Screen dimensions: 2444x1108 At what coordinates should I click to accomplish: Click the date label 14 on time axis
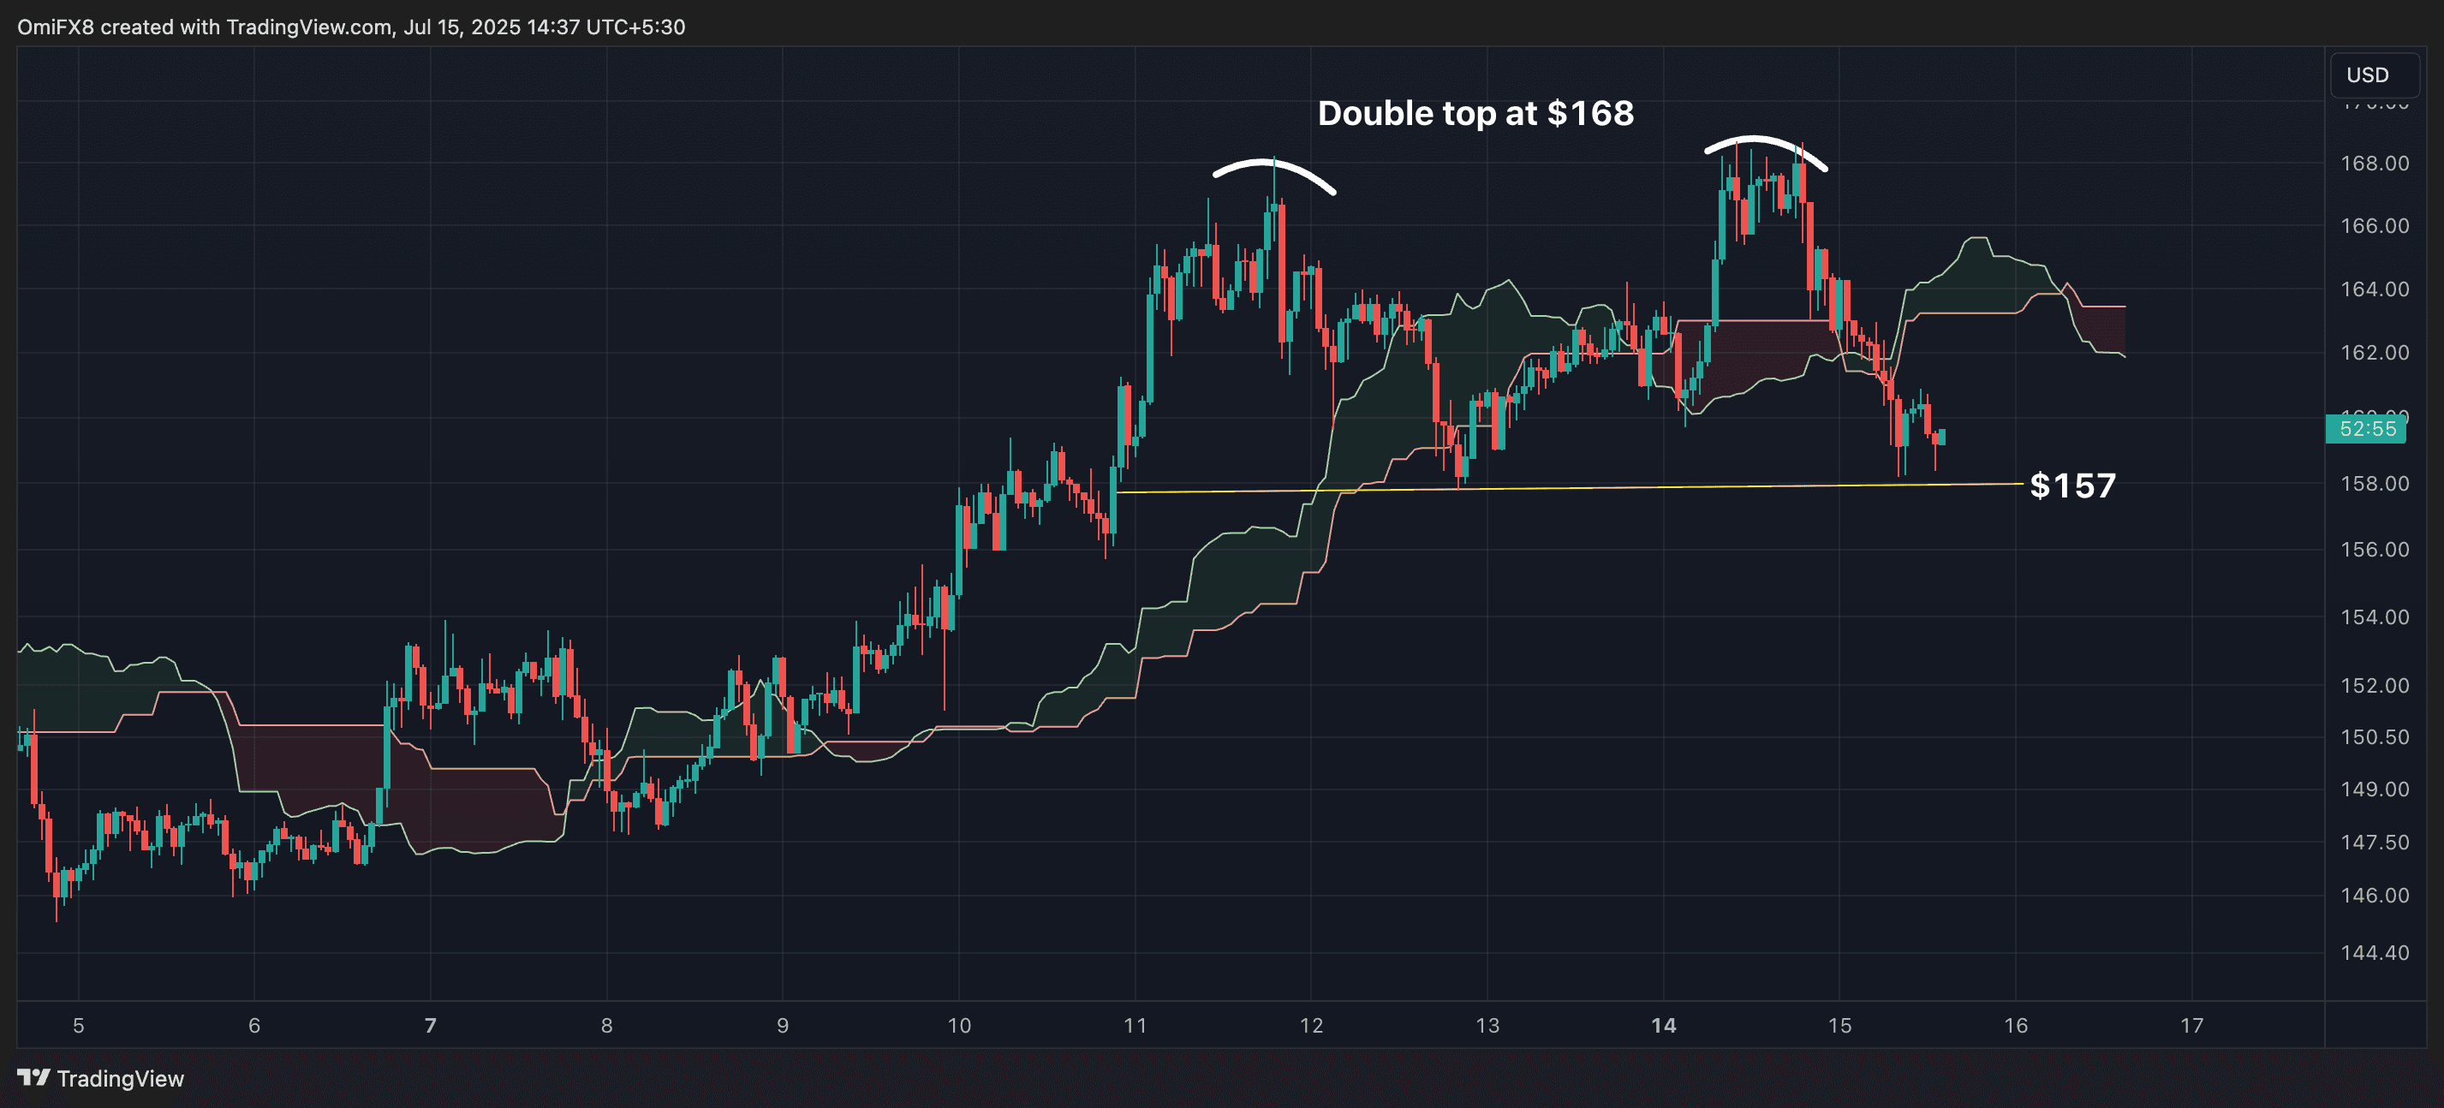(x=1663, y=1026)
